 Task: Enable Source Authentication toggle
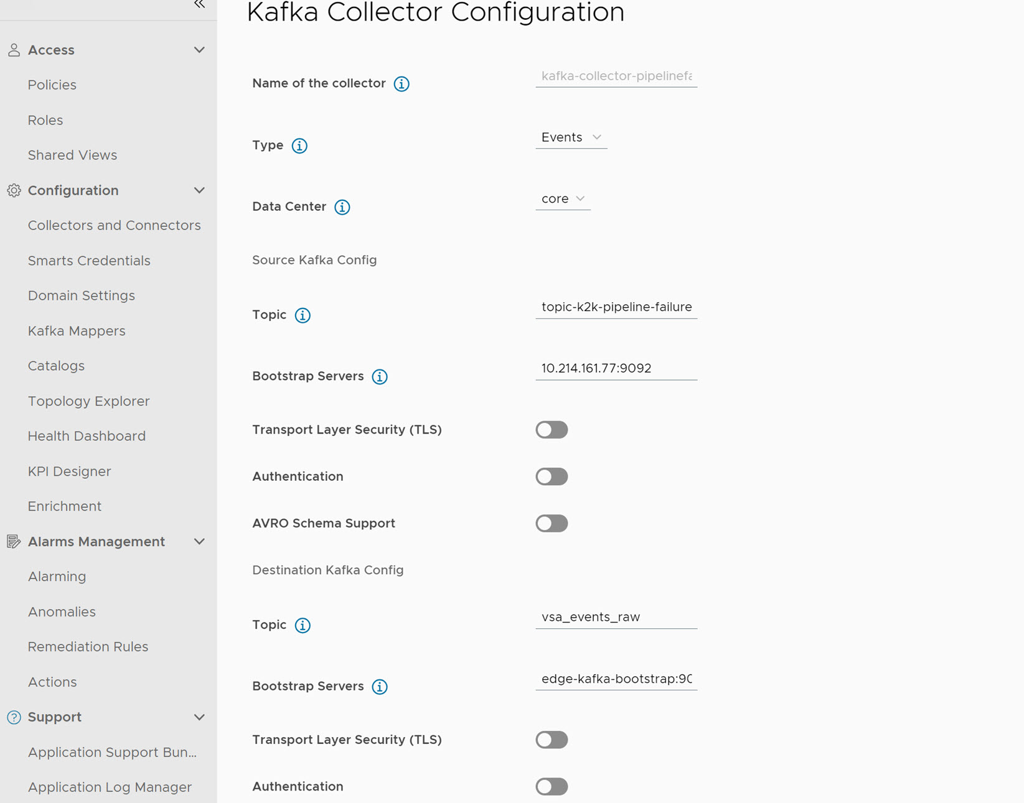coord(552,476)
